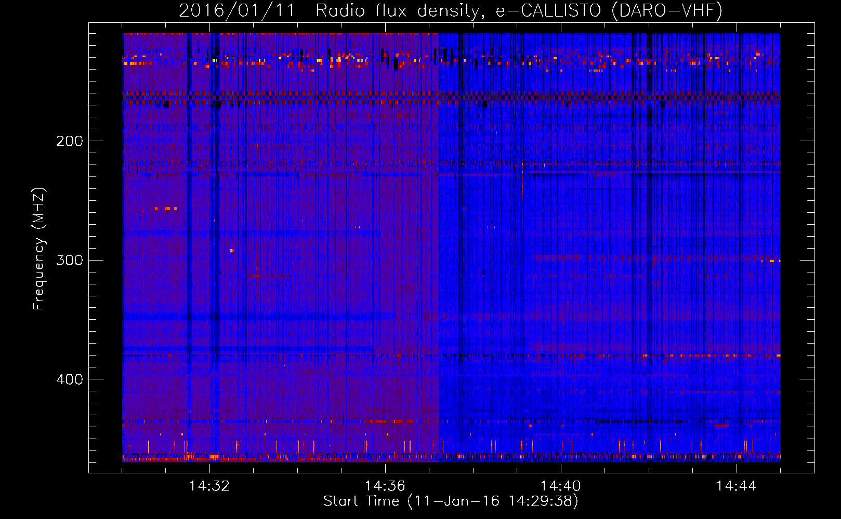Click the 200 frequency tick label

(x=70, y=141)
